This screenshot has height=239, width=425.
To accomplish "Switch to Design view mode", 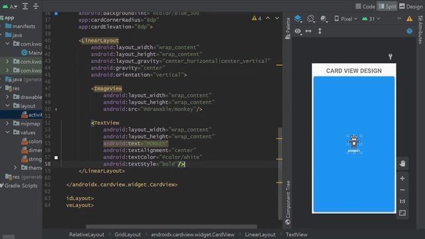I will tap(410, 6).
